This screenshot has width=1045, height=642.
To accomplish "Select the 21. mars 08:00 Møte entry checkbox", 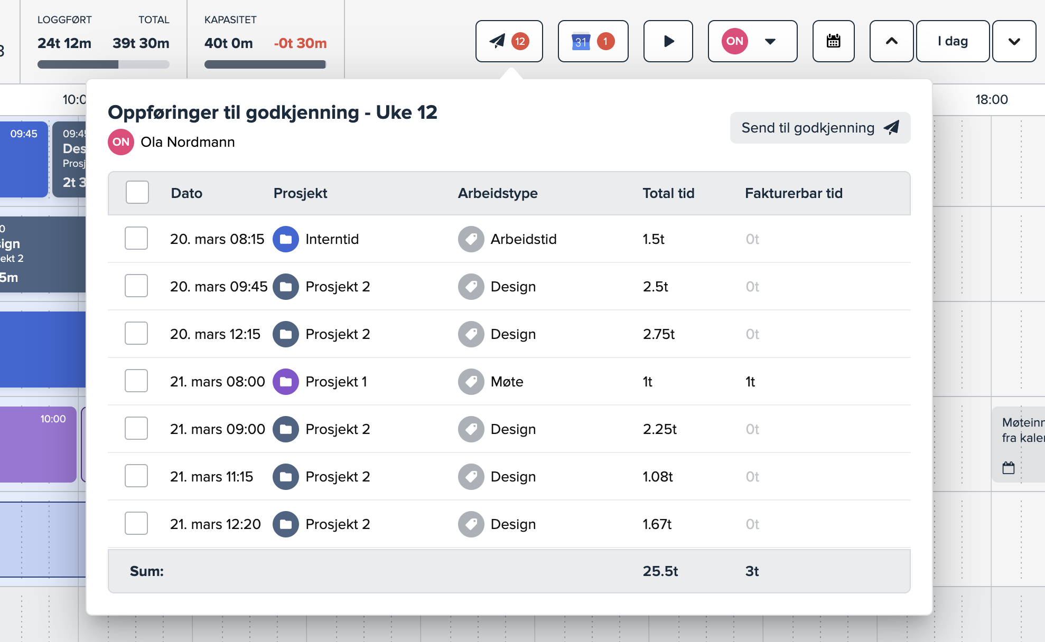I will (136, 381).
